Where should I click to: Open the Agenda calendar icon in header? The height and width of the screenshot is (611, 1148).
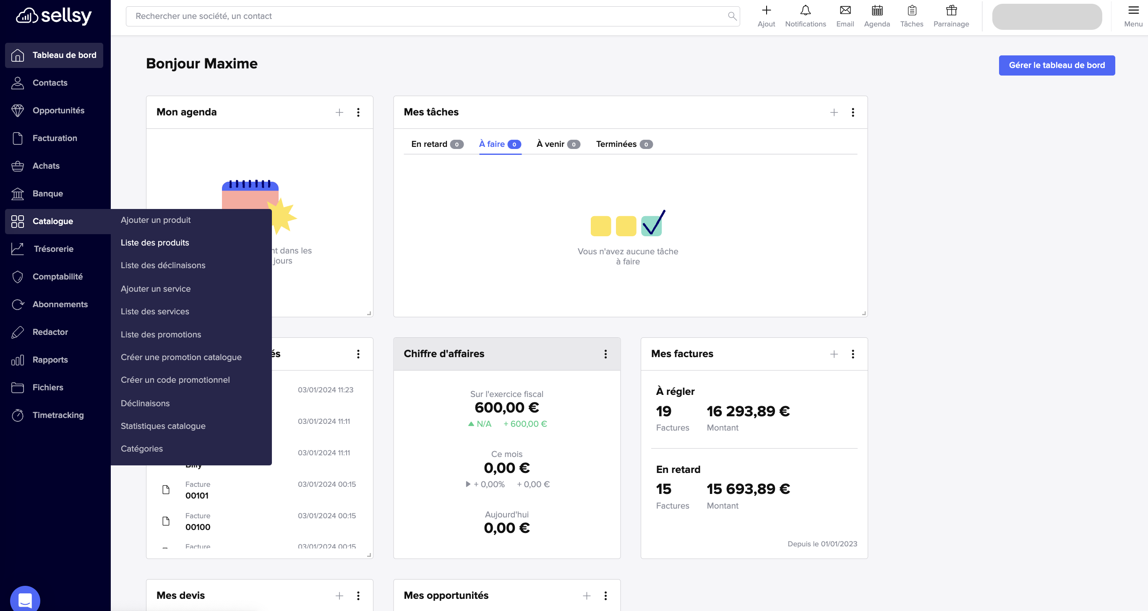(877, 10)
